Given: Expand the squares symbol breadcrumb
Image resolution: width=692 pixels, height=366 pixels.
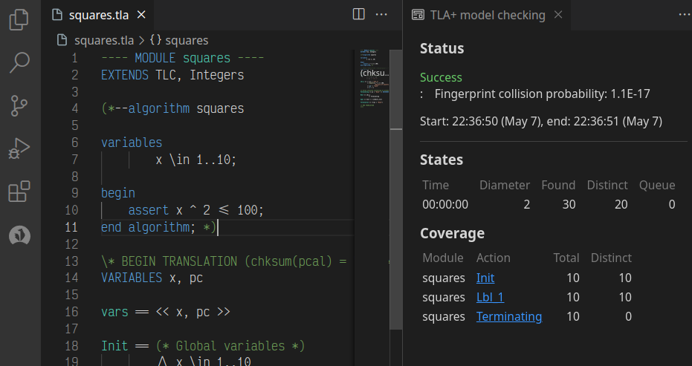Looking at the screenshot, I should pyautogui.click(x=186, y=40).
